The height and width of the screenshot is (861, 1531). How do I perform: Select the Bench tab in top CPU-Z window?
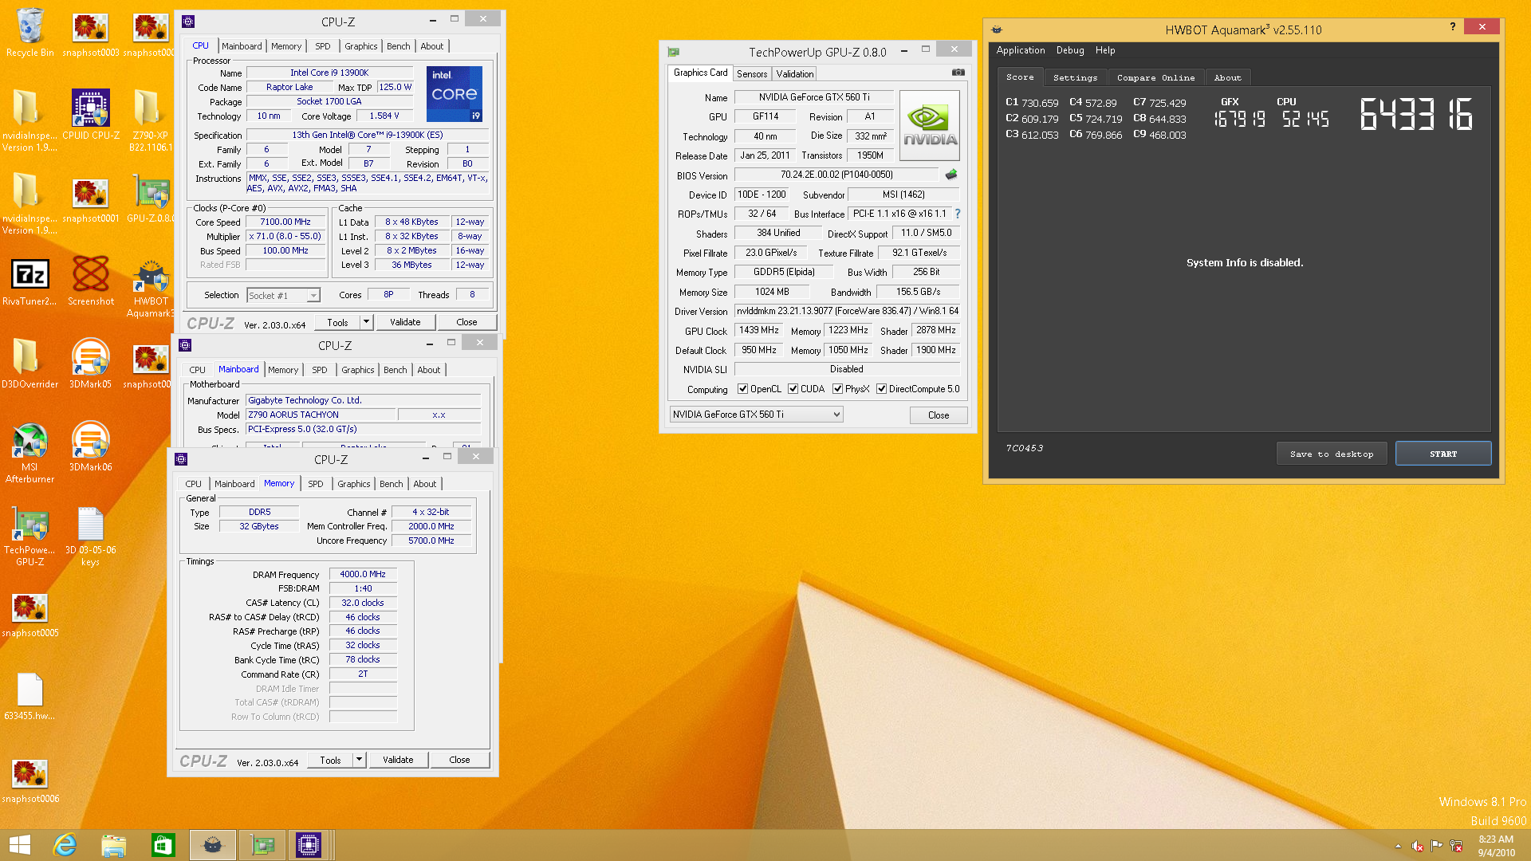[398, 46]
